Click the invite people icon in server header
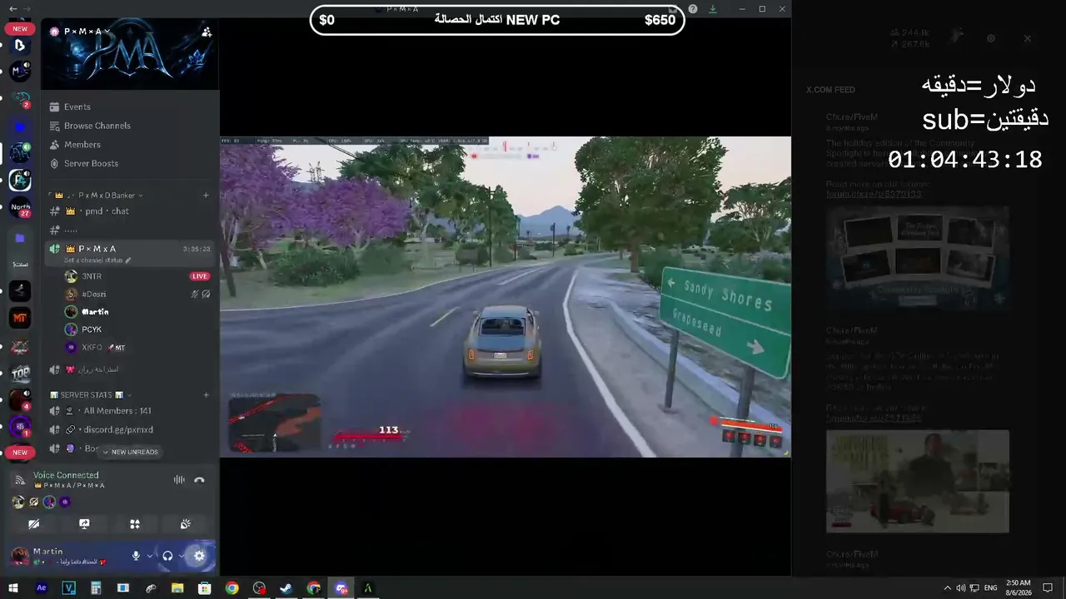1066x599 pixels. 206,32
